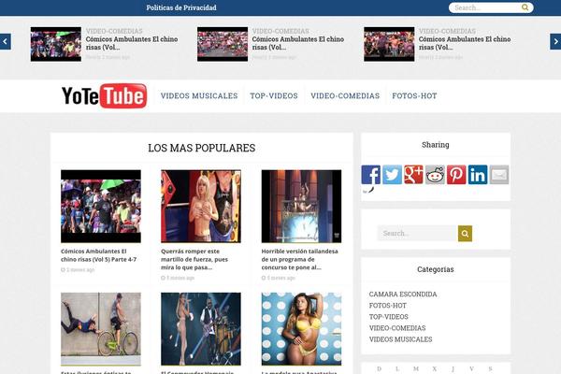Click VIDEO-COMEDIAS label of middle carousel item
Image resolution: width=561 pixels, height=374 pixels.
click(x=280, y=31)
